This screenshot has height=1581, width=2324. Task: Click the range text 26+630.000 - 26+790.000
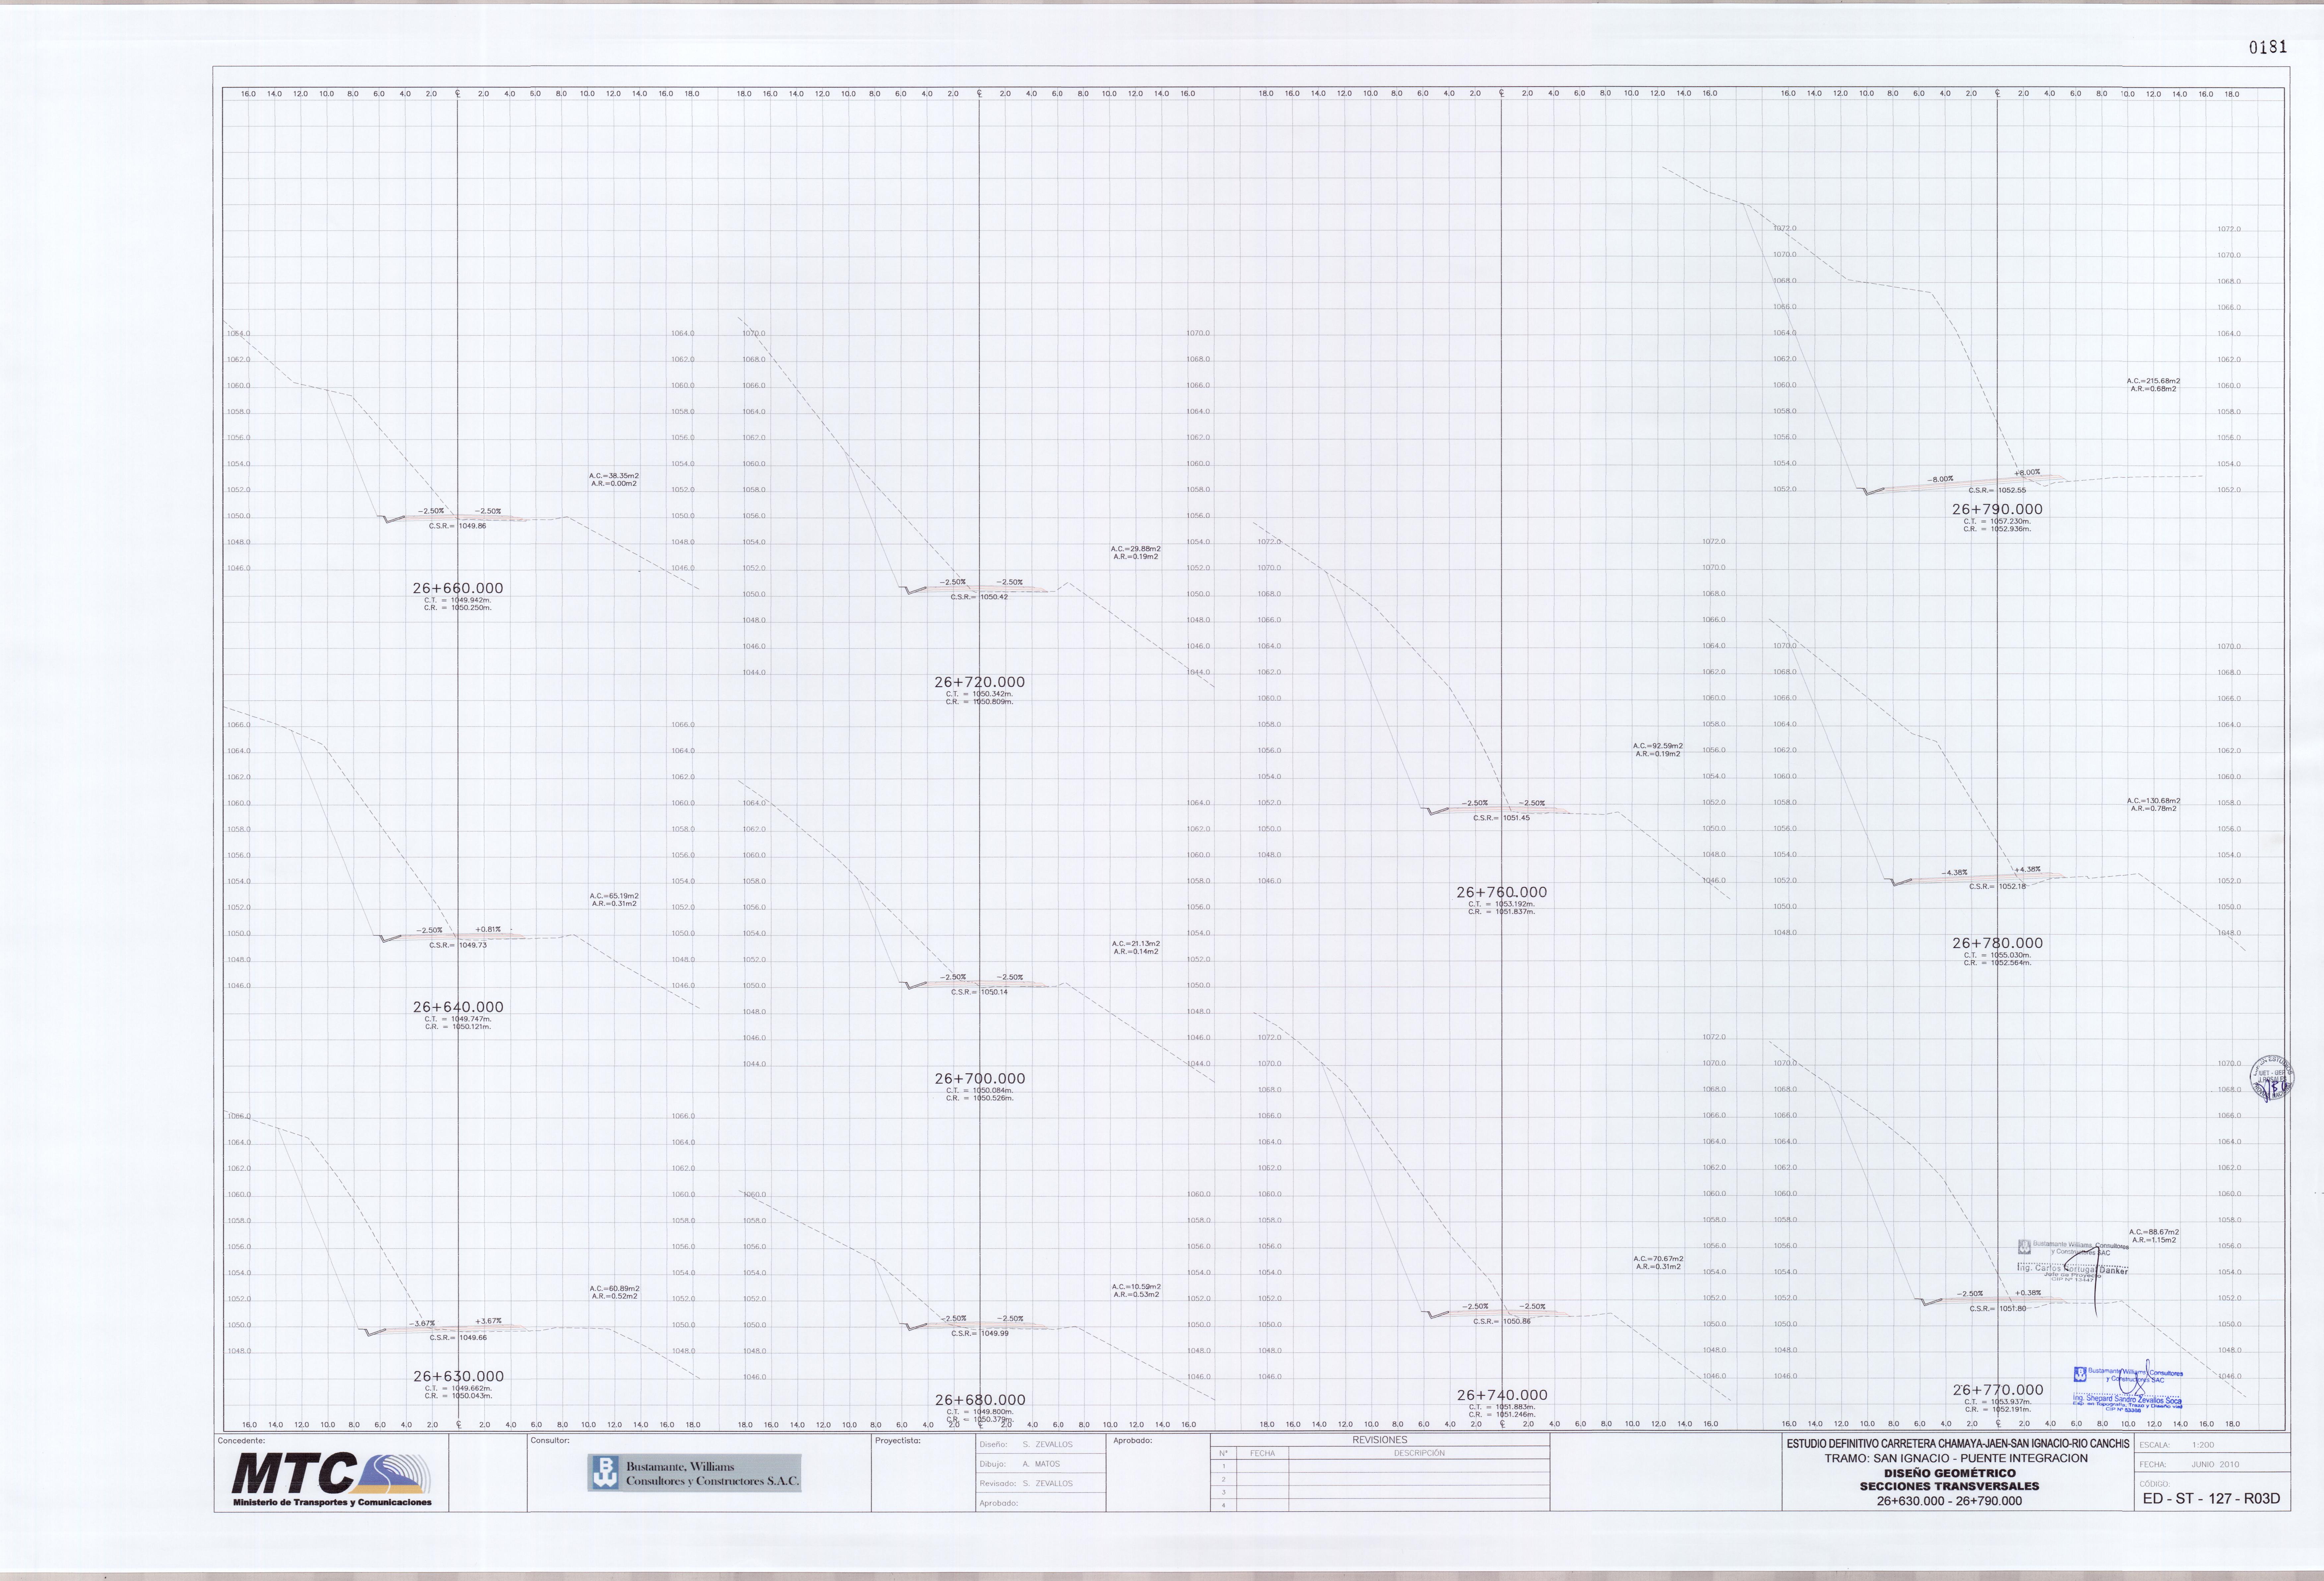1949,1501
